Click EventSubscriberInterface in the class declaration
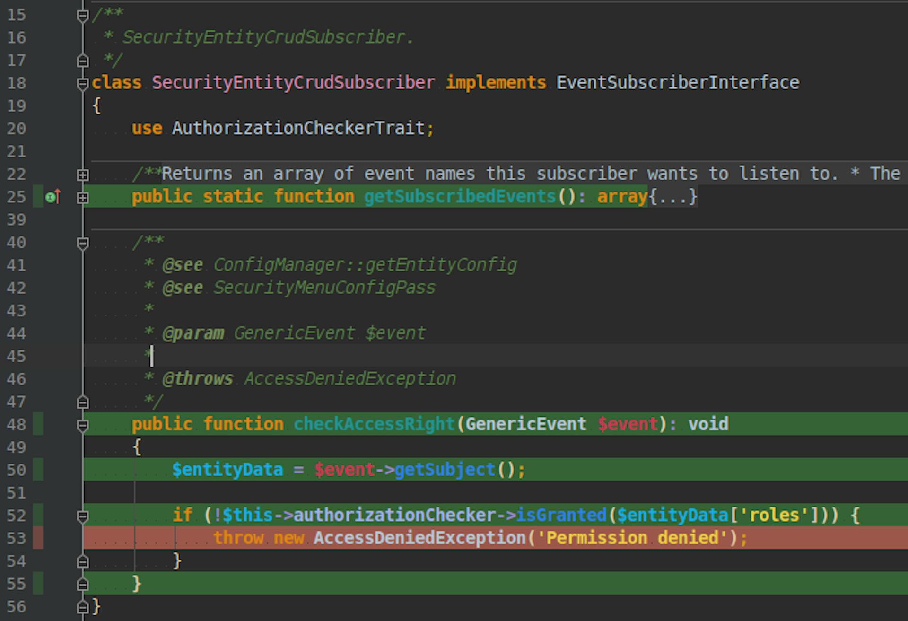908x621 pixels. pyautogui.click(x=677, y=83)
